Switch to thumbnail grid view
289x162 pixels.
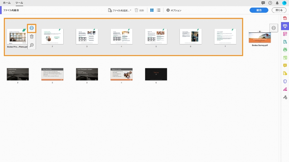(152, 10)
